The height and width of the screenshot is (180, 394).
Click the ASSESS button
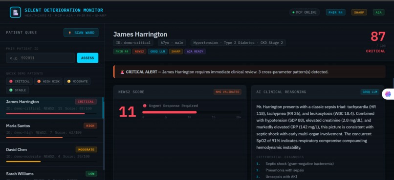(88, 58)
